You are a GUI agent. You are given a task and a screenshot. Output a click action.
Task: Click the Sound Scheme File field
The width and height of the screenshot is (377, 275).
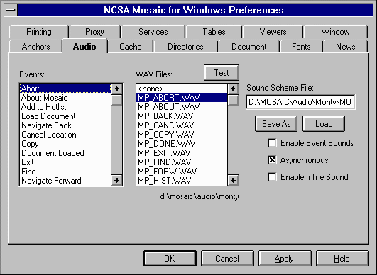(x=300, y=102)
